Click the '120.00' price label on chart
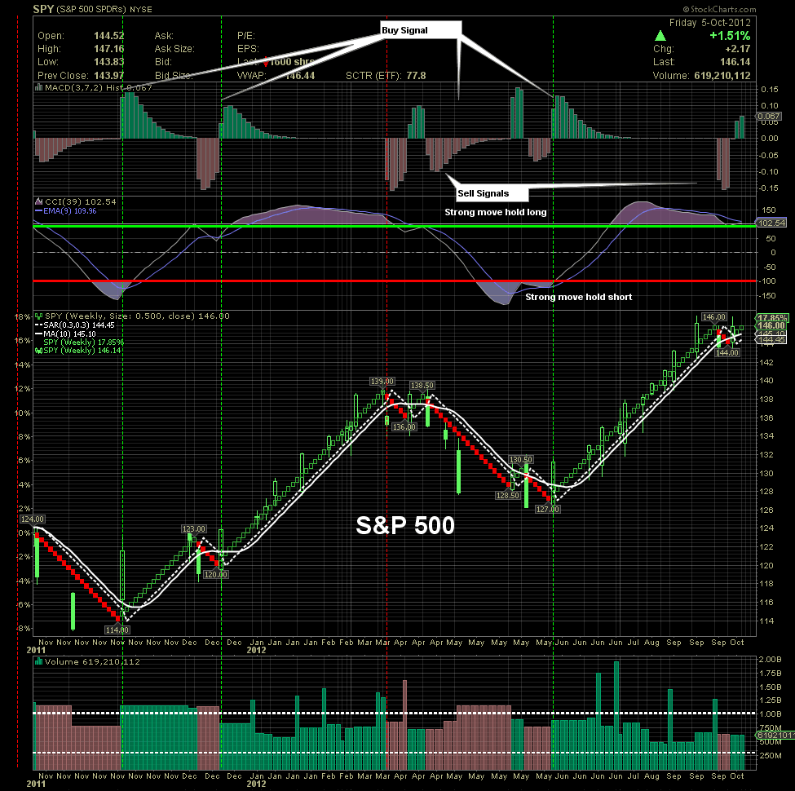 point(216,574)
